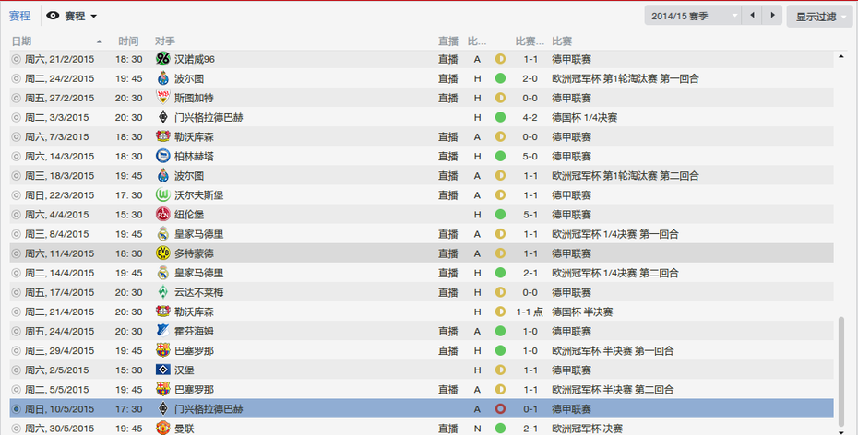
Task: Click scrollbar down arrow
Action: [841, 431]
